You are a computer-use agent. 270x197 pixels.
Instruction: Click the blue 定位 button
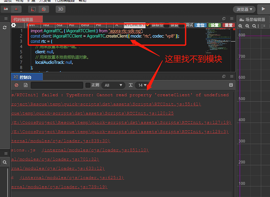[200, 25]
